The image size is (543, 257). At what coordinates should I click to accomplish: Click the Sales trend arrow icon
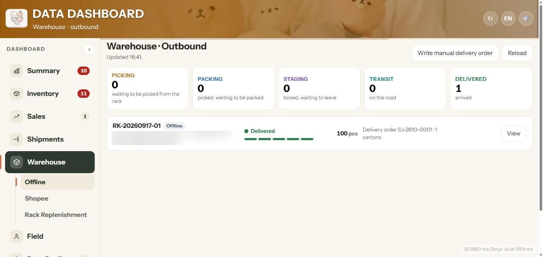coord(17,116)
